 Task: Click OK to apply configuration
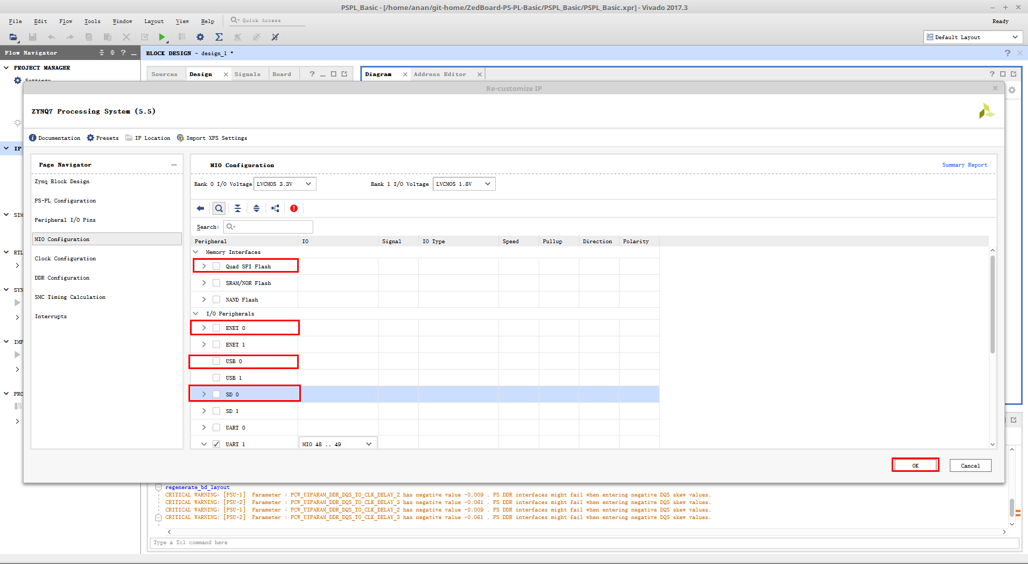pos(916,465)
